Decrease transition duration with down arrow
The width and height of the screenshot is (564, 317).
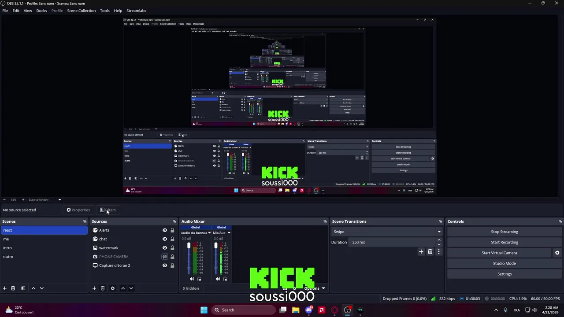(x=439, y=244)
